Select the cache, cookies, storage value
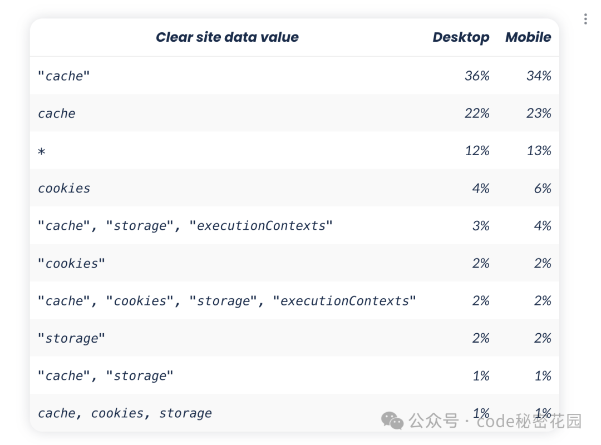 (x=125, y=413)
